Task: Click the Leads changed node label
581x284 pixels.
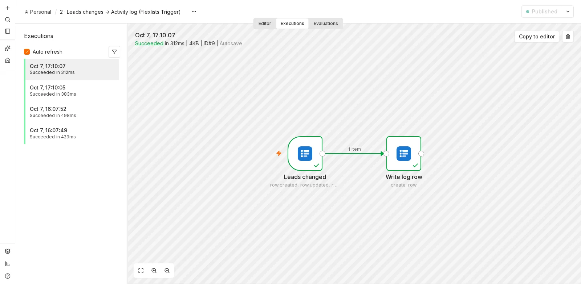Action: click(305, 177)
